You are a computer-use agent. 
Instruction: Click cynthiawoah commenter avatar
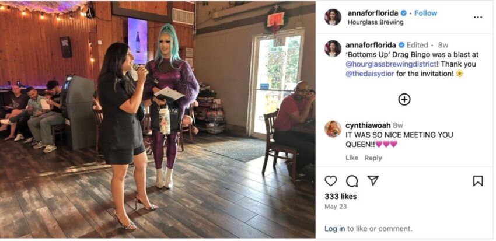tap(333, 129)
